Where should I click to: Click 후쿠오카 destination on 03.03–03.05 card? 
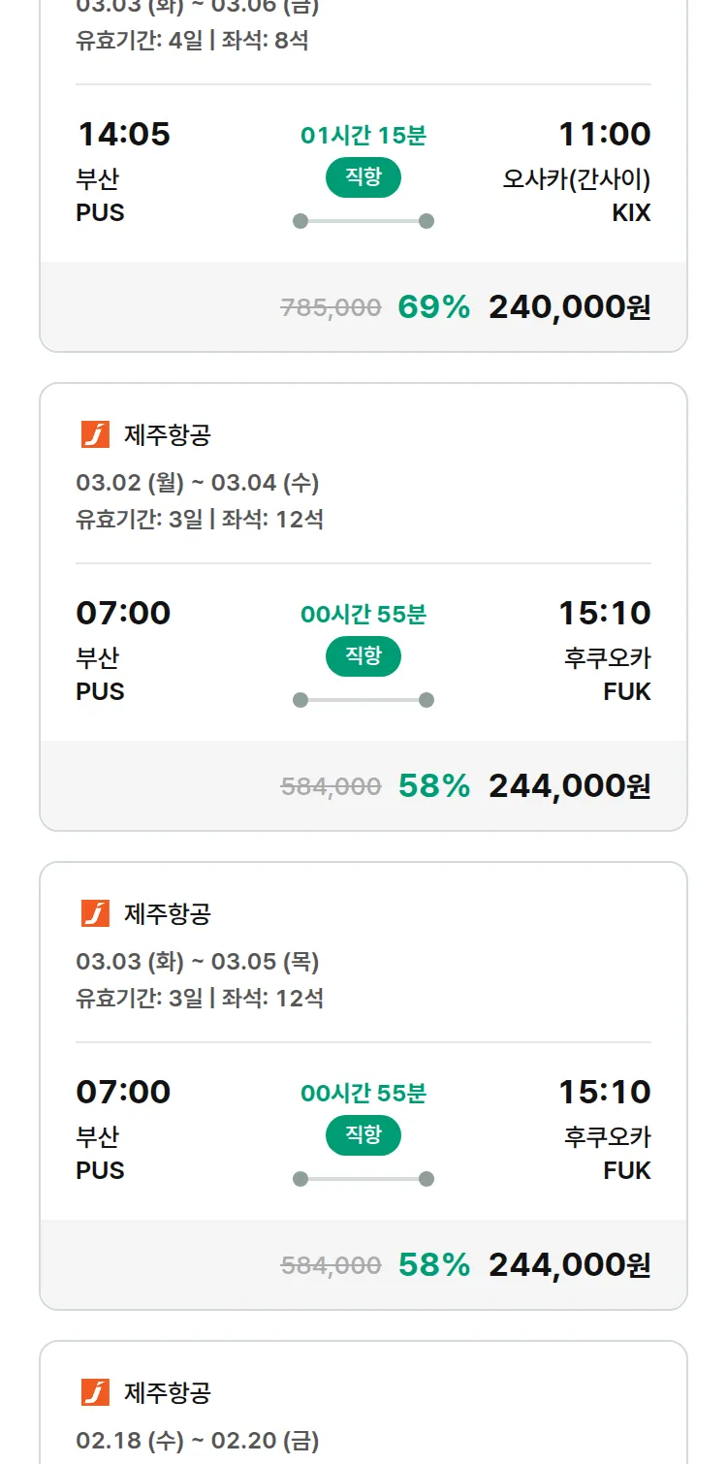click(608, 1136)
